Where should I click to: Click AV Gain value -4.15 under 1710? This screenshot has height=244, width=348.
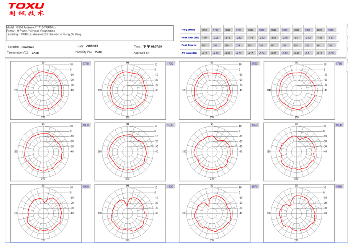pos(206,53)
